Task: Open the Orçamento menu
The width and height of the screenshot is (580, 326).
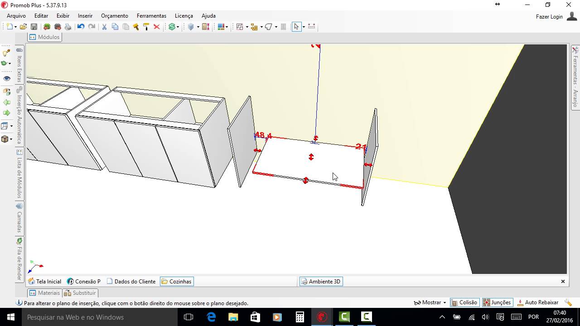Action: (115, 16)
